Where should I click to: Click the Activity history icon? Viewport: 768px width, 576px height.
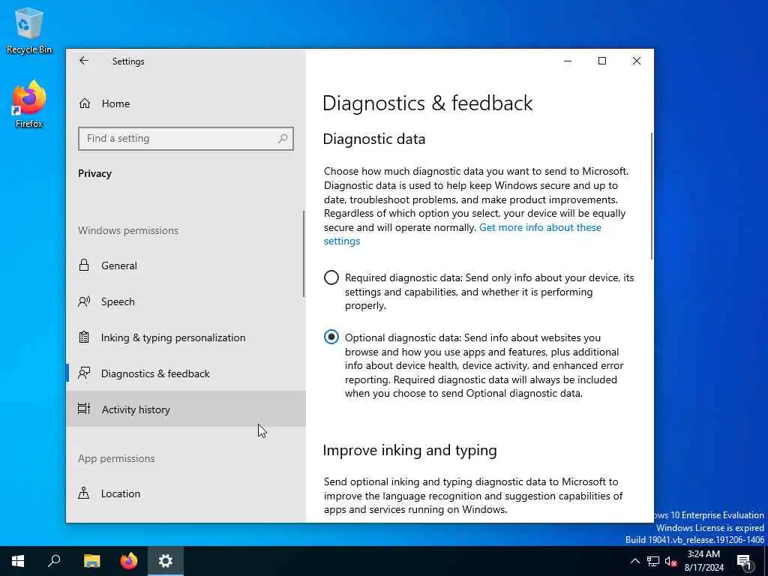[84, 409]
